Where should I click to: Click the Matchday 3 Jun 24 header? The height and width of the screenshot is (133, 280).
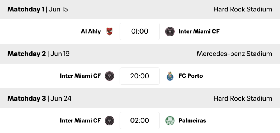point(39,98)
